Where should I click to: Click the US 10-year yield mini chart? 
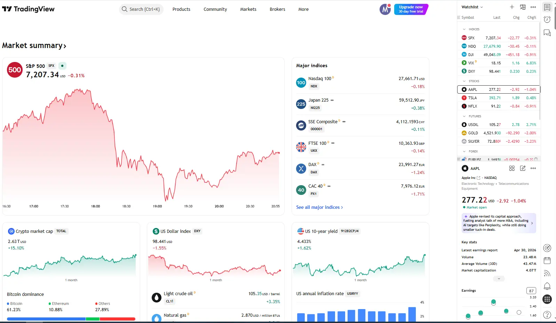360,266
